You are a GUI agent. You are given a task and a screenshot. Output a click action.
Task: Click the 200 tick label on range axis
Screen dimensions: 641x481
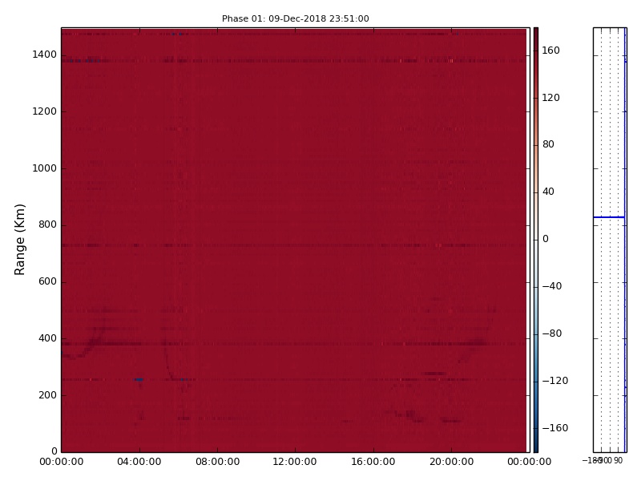pyautogui.click(x=47, y=395)
